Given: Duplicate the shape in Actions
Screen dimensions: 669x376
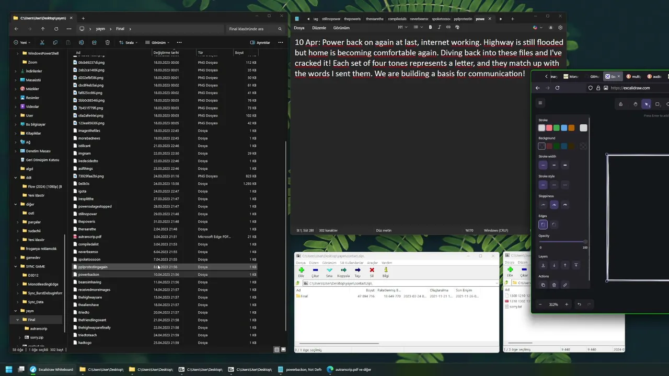Looking at the screenshot, I should 543,285.
